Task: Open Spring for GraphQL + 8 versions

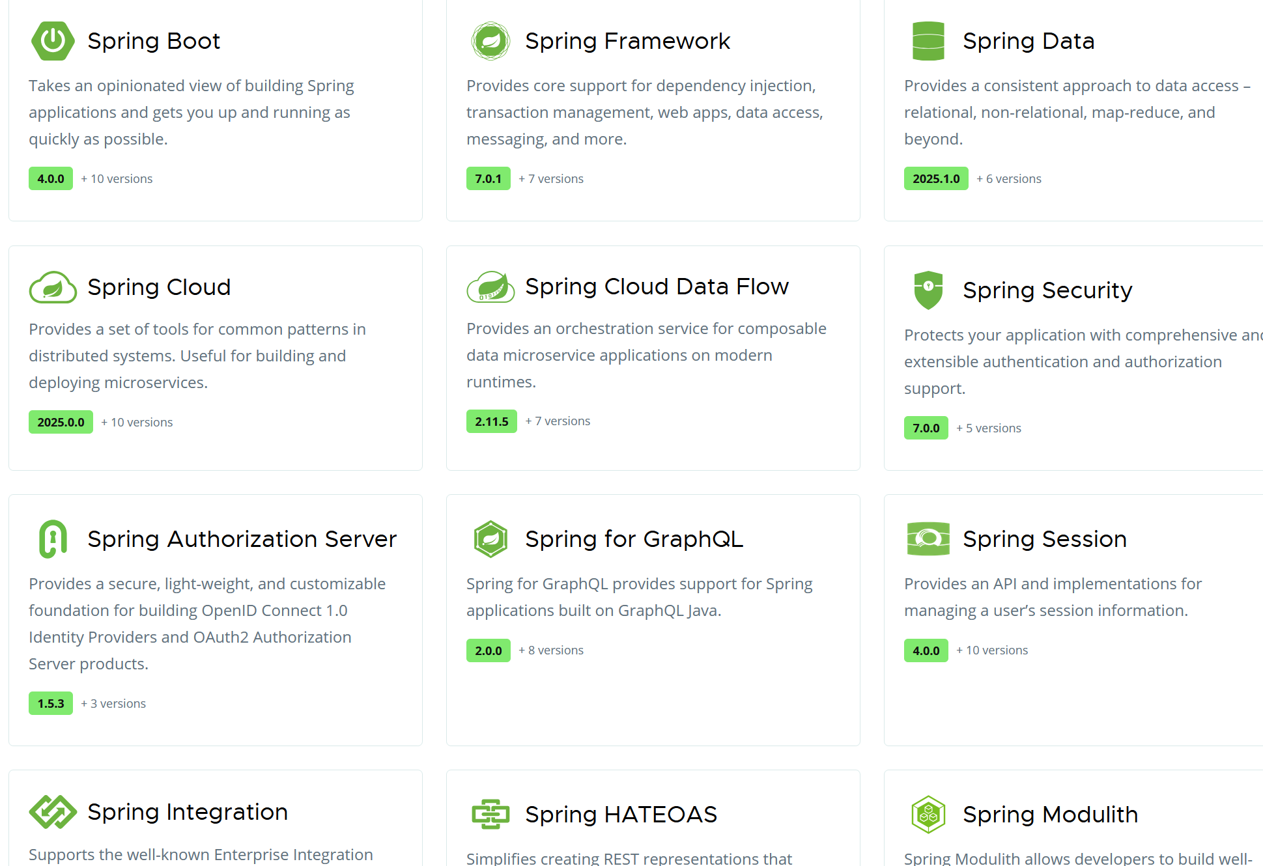Action: 551,650
